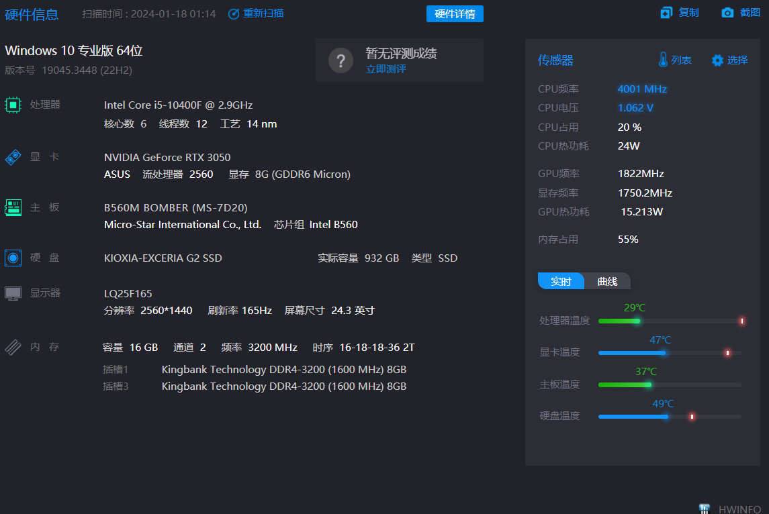Select the 实时 realtime tab
Viewport: 769px width, 514px height.
tap(561, 281)
